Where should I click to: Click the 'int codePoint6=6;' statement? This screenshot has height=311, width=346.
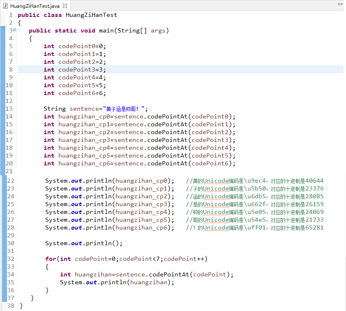point(75,93)
